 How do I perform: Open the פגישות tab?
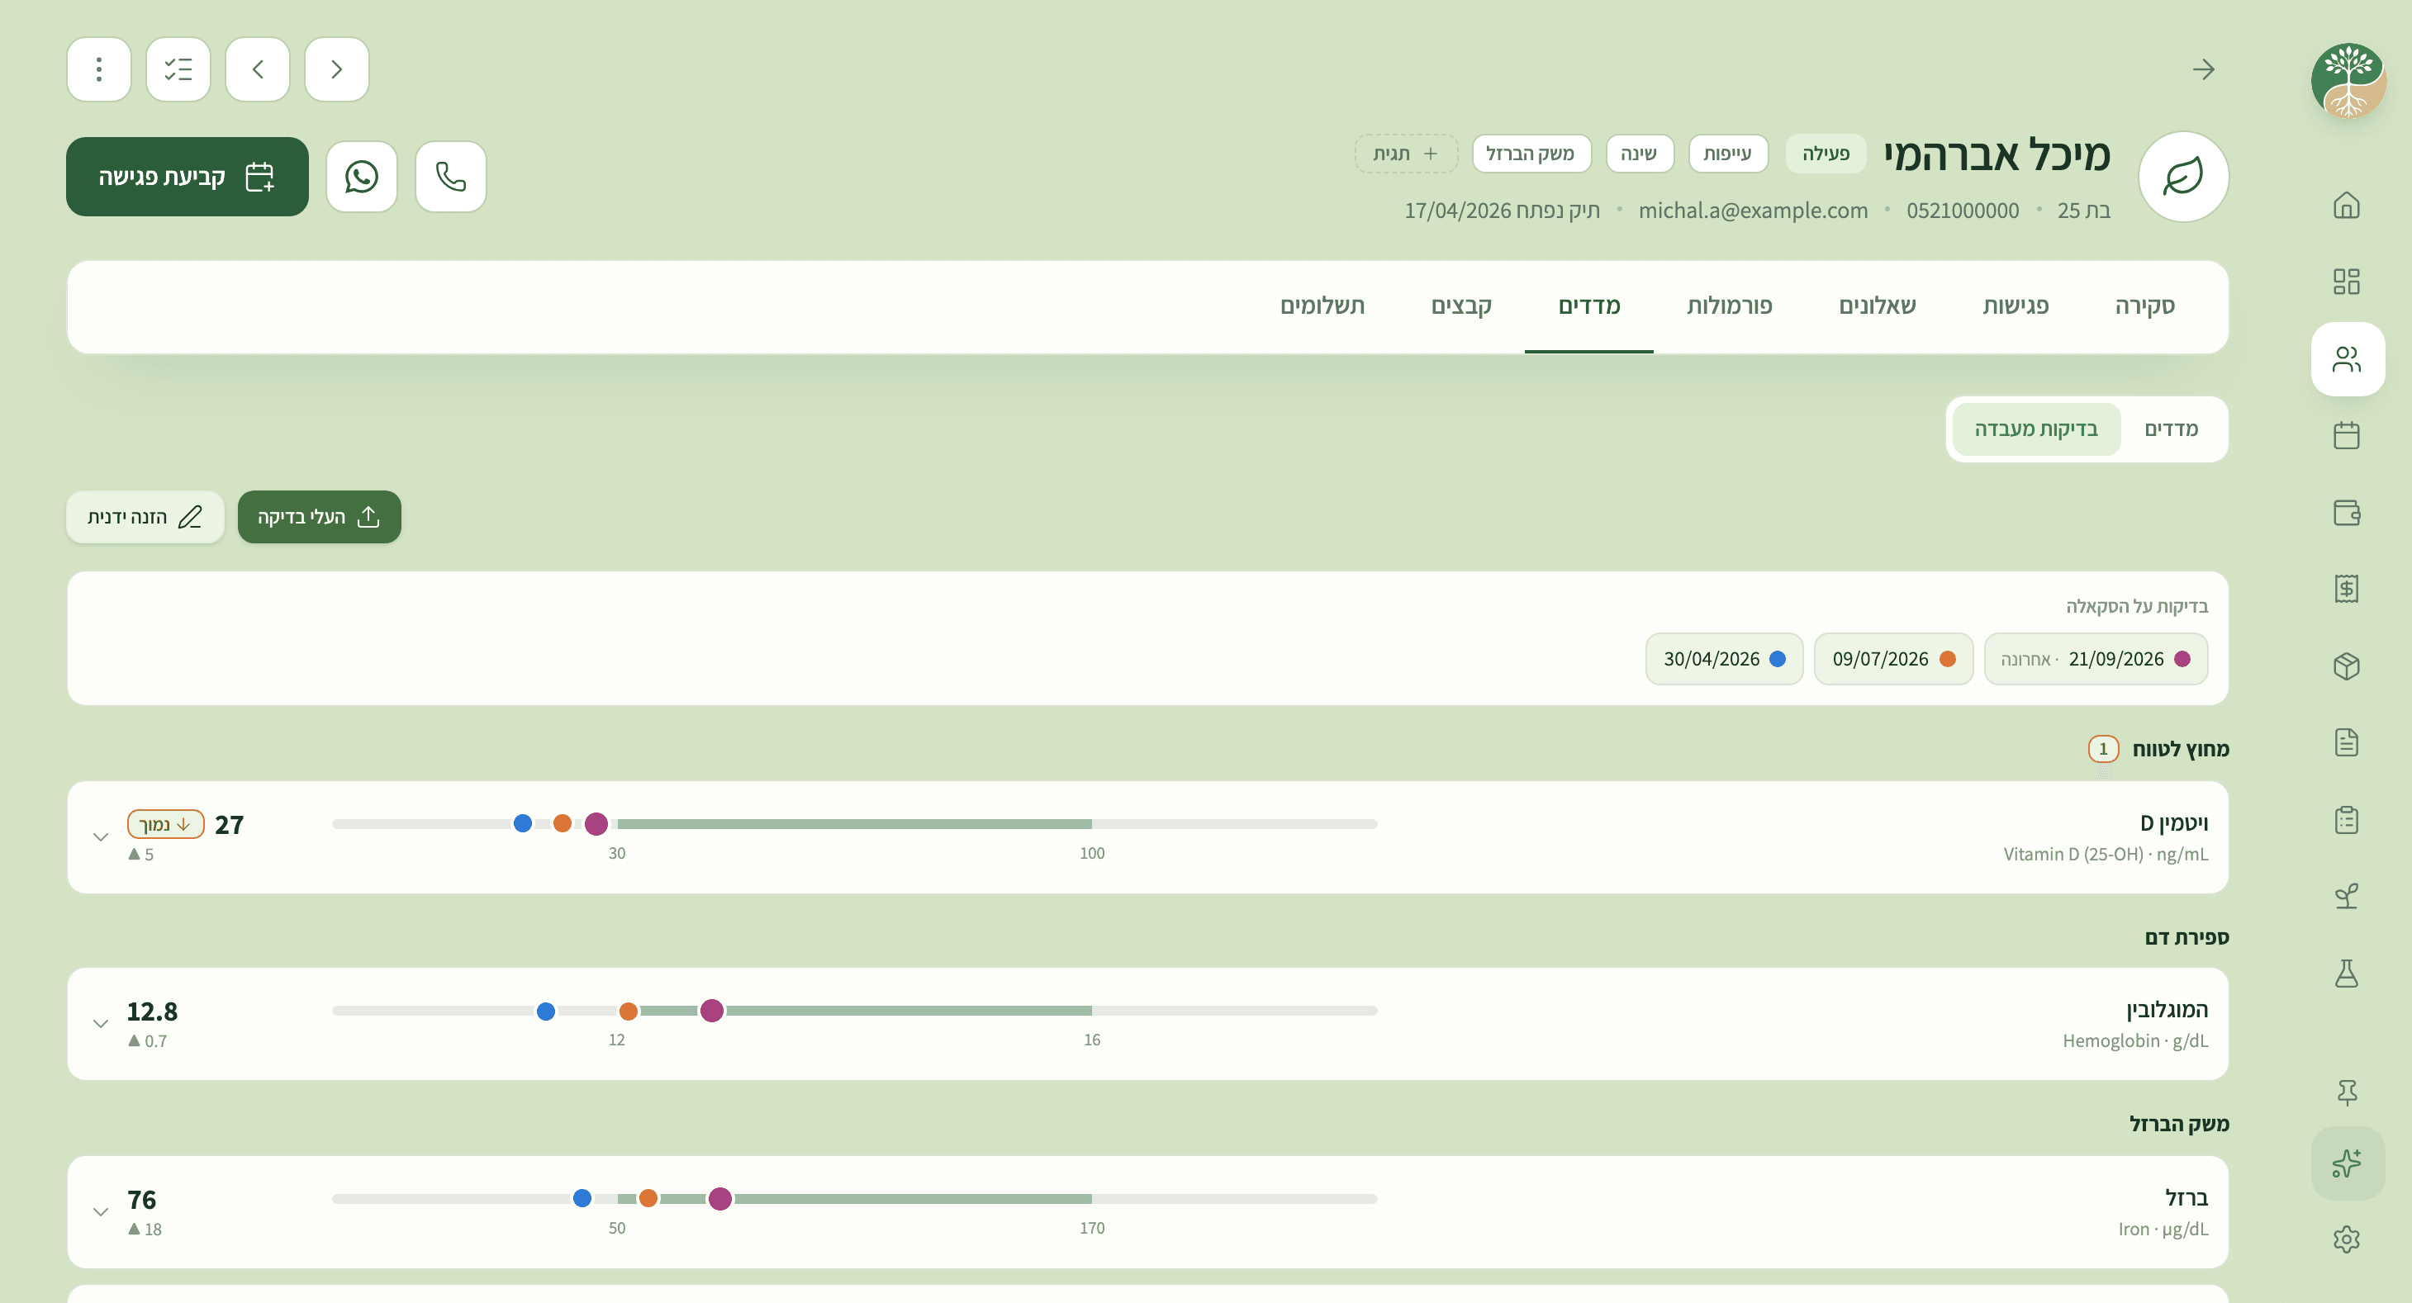[2015, 306]
